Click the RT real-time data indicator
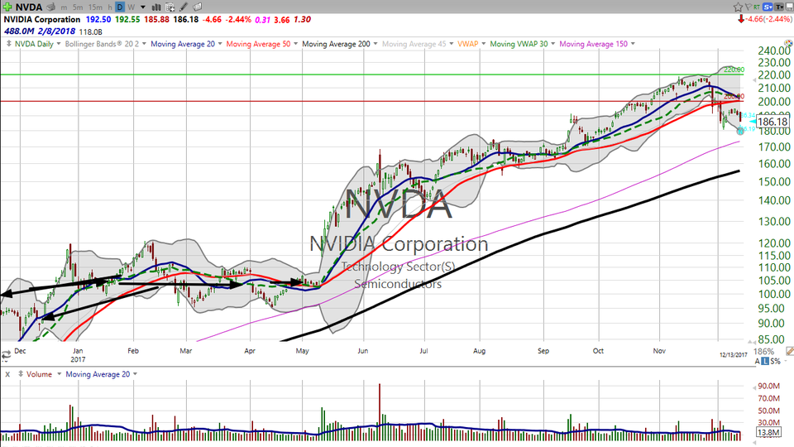This screenshot has height=447, width=794. [757, 7]
